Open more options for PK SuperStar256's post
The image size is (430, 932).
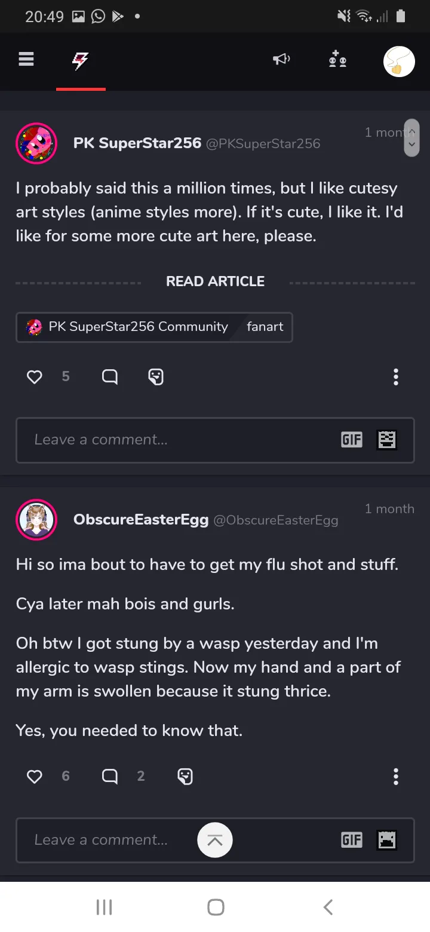click(x=395, y=377)
